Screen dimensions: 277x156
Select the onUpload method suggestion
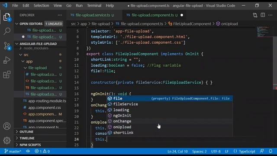pos(169,127)
